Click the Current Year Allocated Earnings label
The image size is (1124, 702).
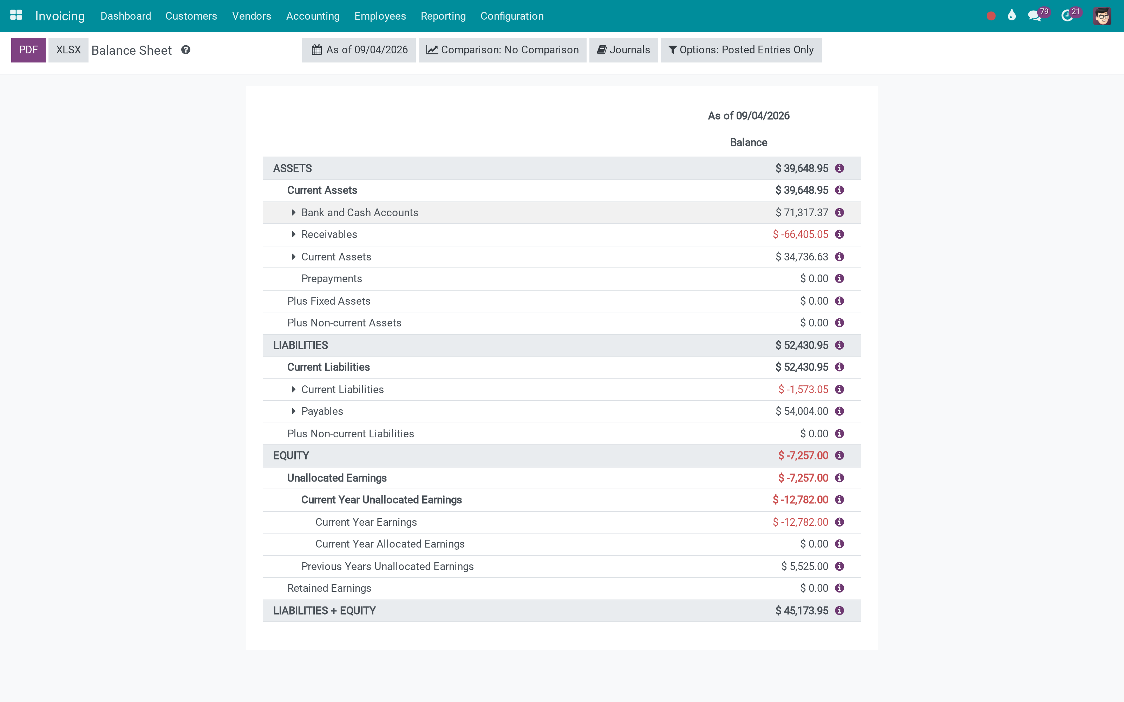pos(390,544)
